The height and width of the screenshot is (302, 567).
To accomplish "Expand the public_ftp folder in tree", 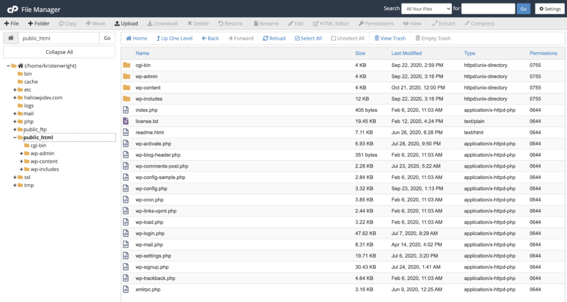I will click(15, 129).
